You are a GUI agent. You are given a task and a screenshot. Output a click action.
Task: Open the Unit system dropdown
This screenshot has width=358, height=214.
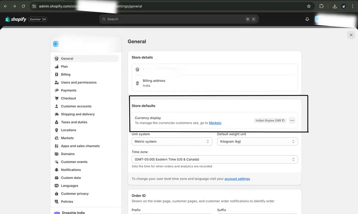pyautogui.click(x=172, y=141)
